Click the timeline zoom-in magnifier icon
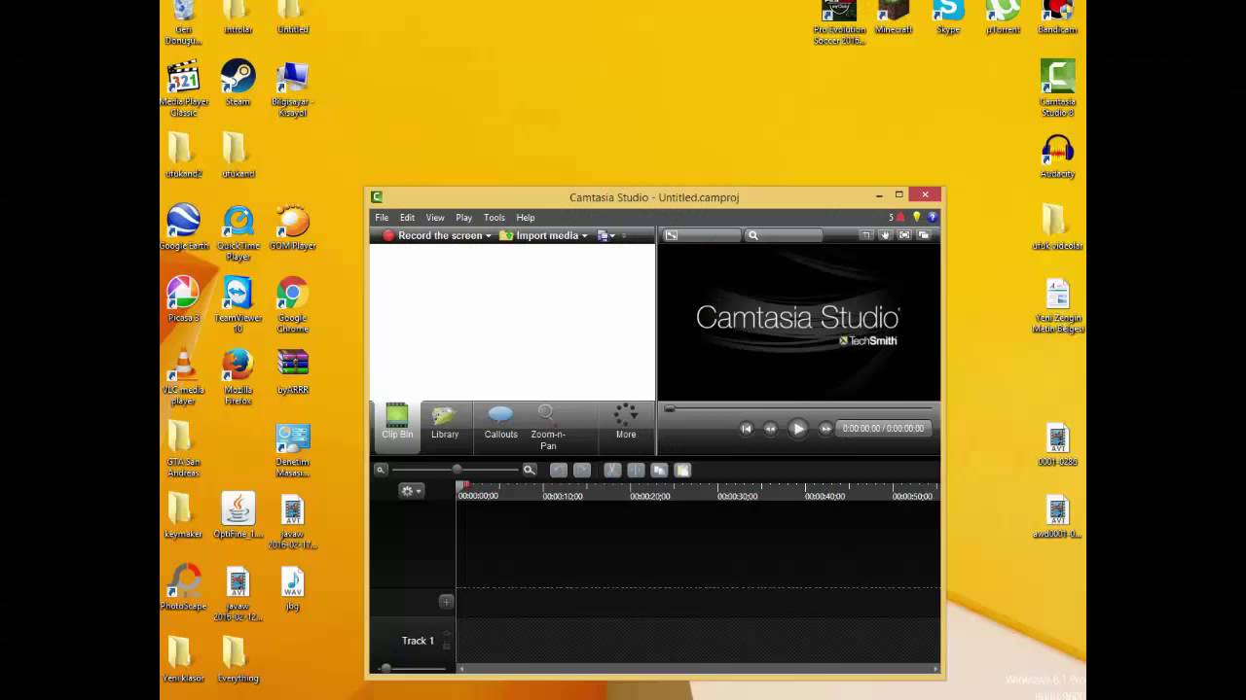 (x=530, y=470)
